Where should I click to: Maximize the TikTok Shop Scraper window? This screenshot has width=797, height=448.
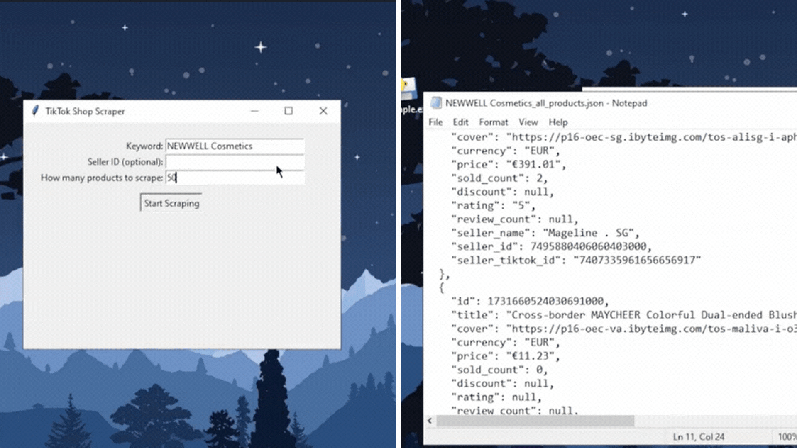point(288,111)
